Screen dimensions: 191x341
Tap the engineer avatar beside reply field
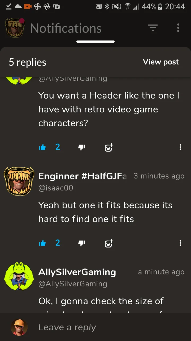point(19,327)
